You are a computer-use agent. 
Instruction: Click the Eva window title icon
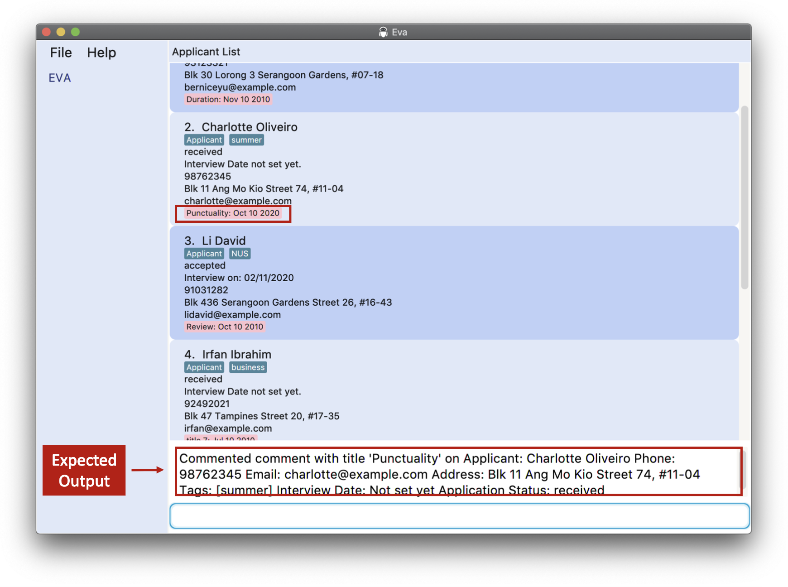point(383,32)
